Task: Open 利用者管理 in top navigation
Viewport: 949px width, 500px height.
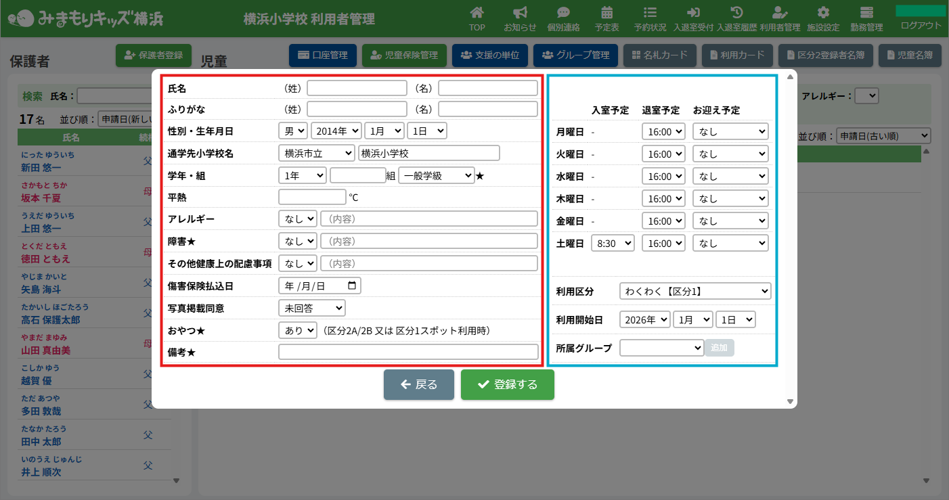Action: tap(780, 18)
